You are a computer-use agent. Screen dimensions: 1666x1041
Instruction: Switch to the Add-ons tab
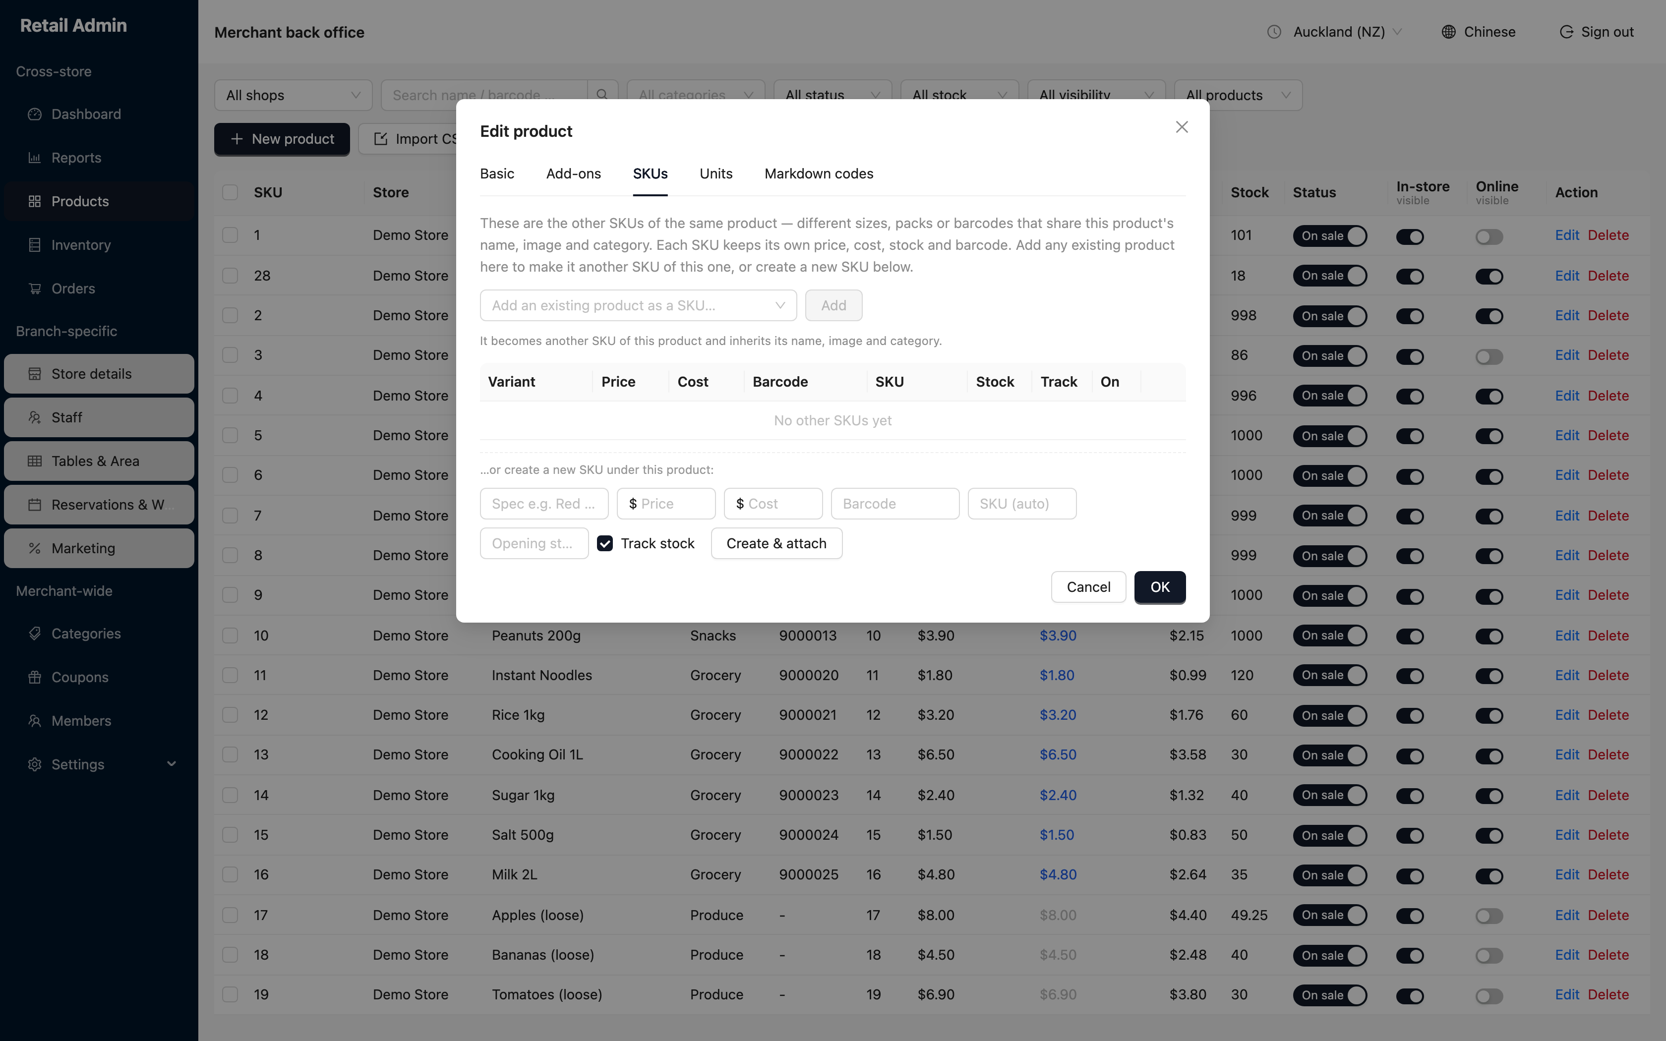[574, 173]
